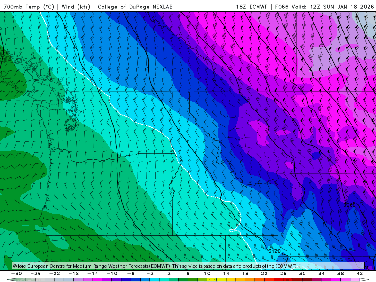Click the bright red legend swatch under 22

pyautogui.click(x=269, y=280)
